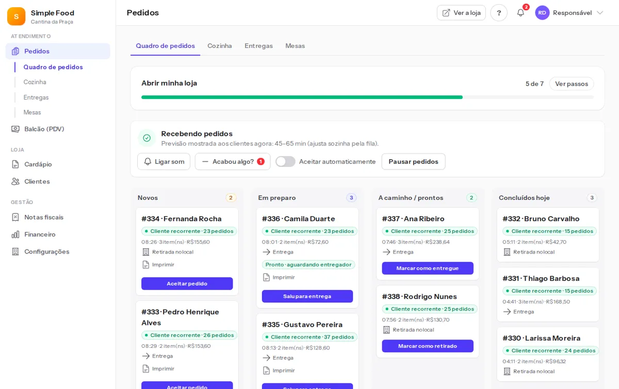619x389 pixels.
Task: Click the Simple Food logo icon
Action: click(x=16, y=16)
